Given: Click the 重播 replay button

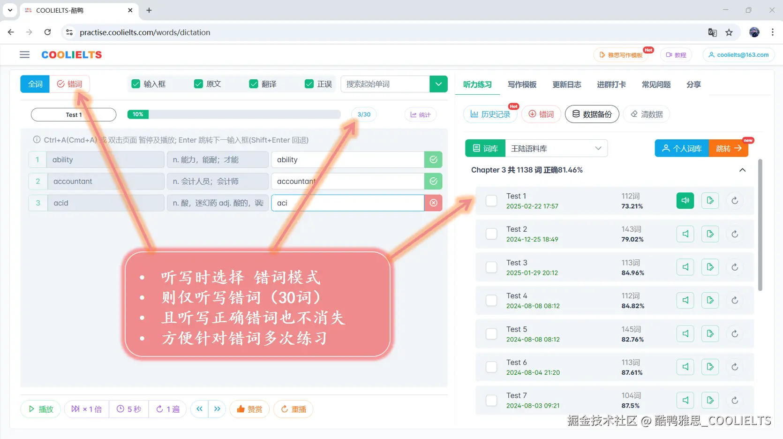Looking at the screenshot, I should [x=294, y=409].
